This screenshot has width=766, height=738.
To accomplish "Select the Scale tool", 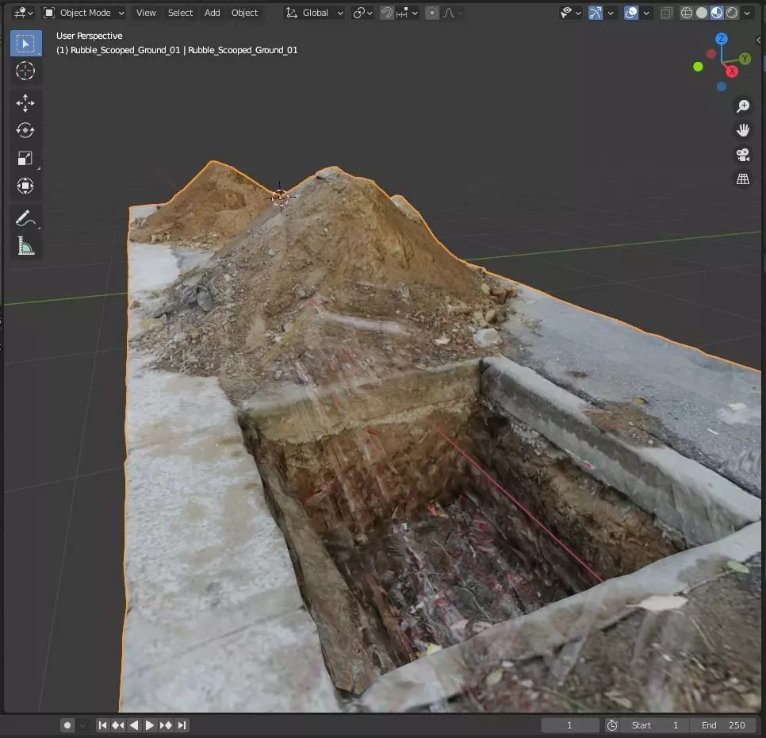I will tap(25, 159).
